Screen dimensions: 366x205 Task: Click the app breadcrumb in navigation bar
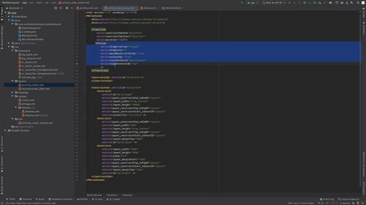tap(25, 2)
